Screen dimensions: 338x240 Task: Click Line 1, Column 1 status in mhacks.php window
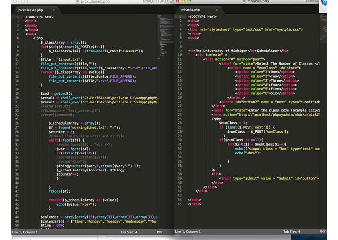point(188,232)
